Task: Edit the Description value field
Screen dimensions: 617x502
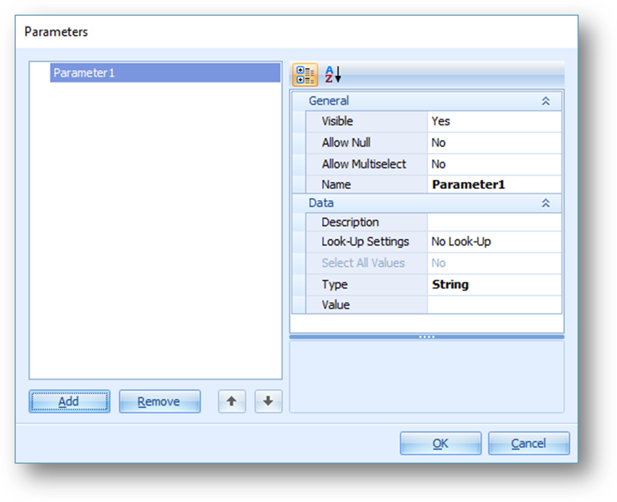Action: coord(494,222)
